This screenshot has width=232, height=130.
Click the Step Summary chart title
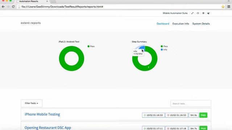[139, 42]
